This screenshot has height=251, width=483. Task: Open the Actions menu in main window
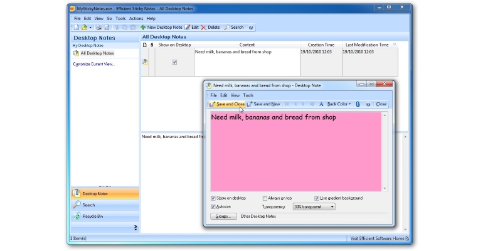point(136,18)
